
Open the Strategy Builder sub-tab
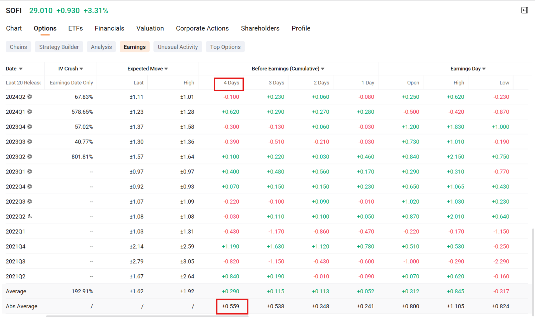59,47
